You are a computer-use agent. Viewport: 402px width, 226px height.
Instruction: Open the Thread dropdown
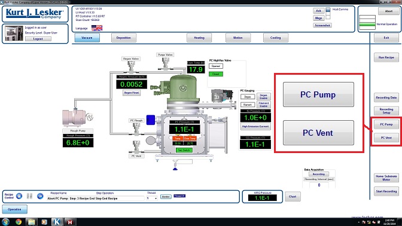pyautogui.click(x=152, y=198)
